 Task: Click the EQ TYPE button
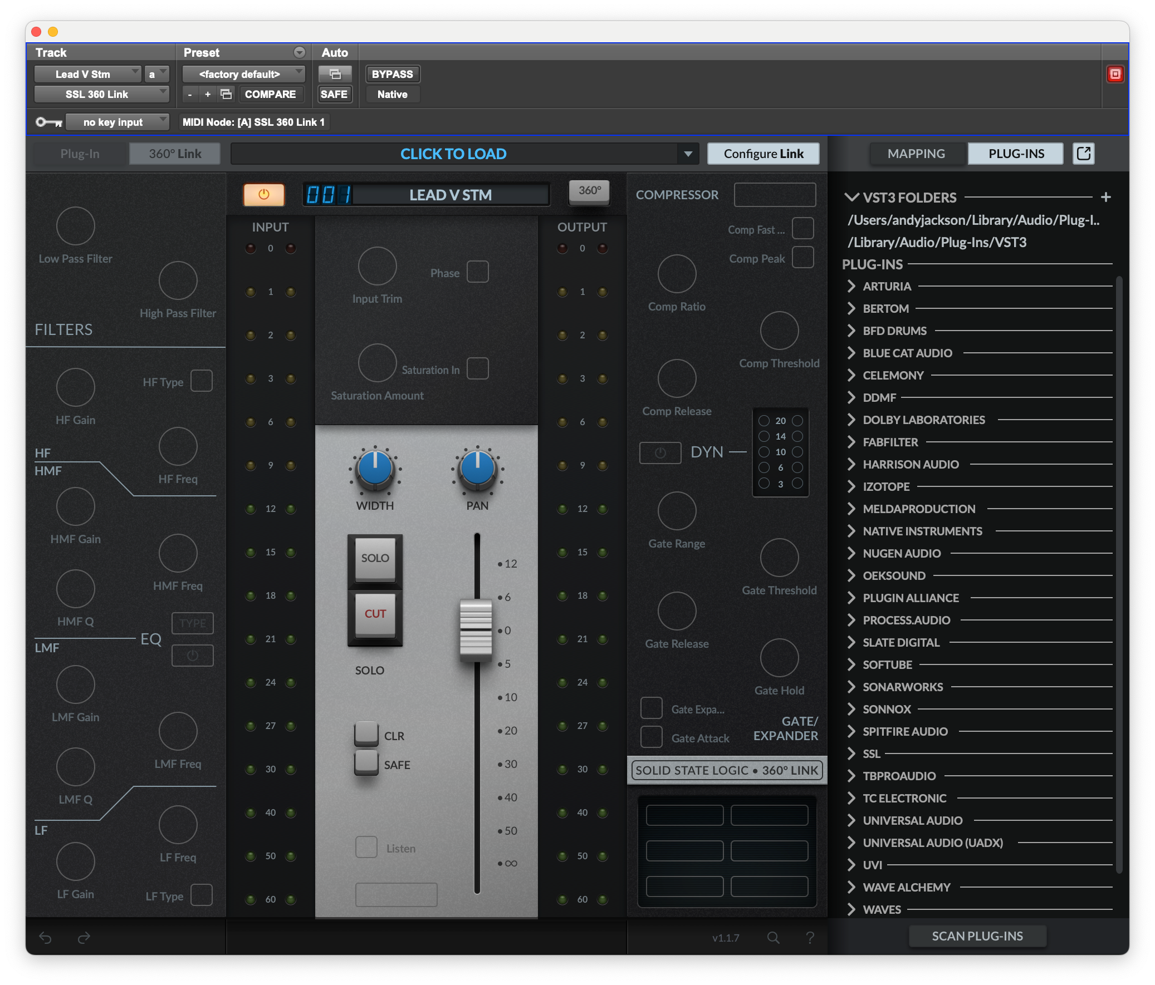pyautogui.click(x=192, y=623)
